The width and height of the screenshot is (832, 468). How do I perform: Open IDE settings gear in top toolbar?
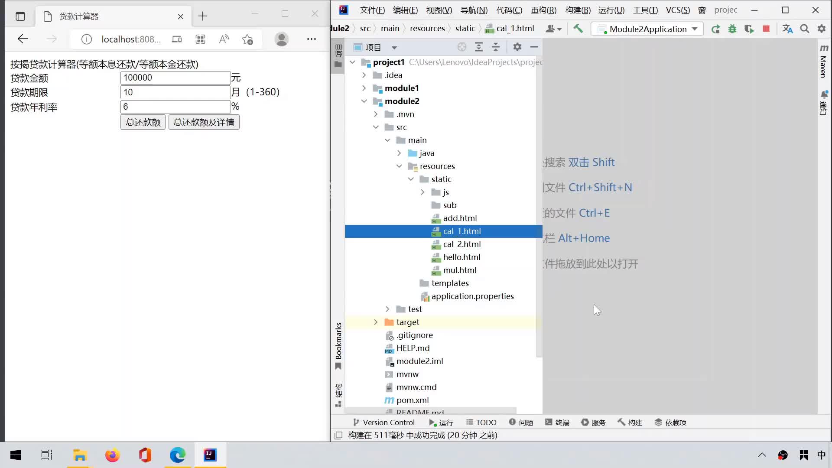click(x=822, y=29)
